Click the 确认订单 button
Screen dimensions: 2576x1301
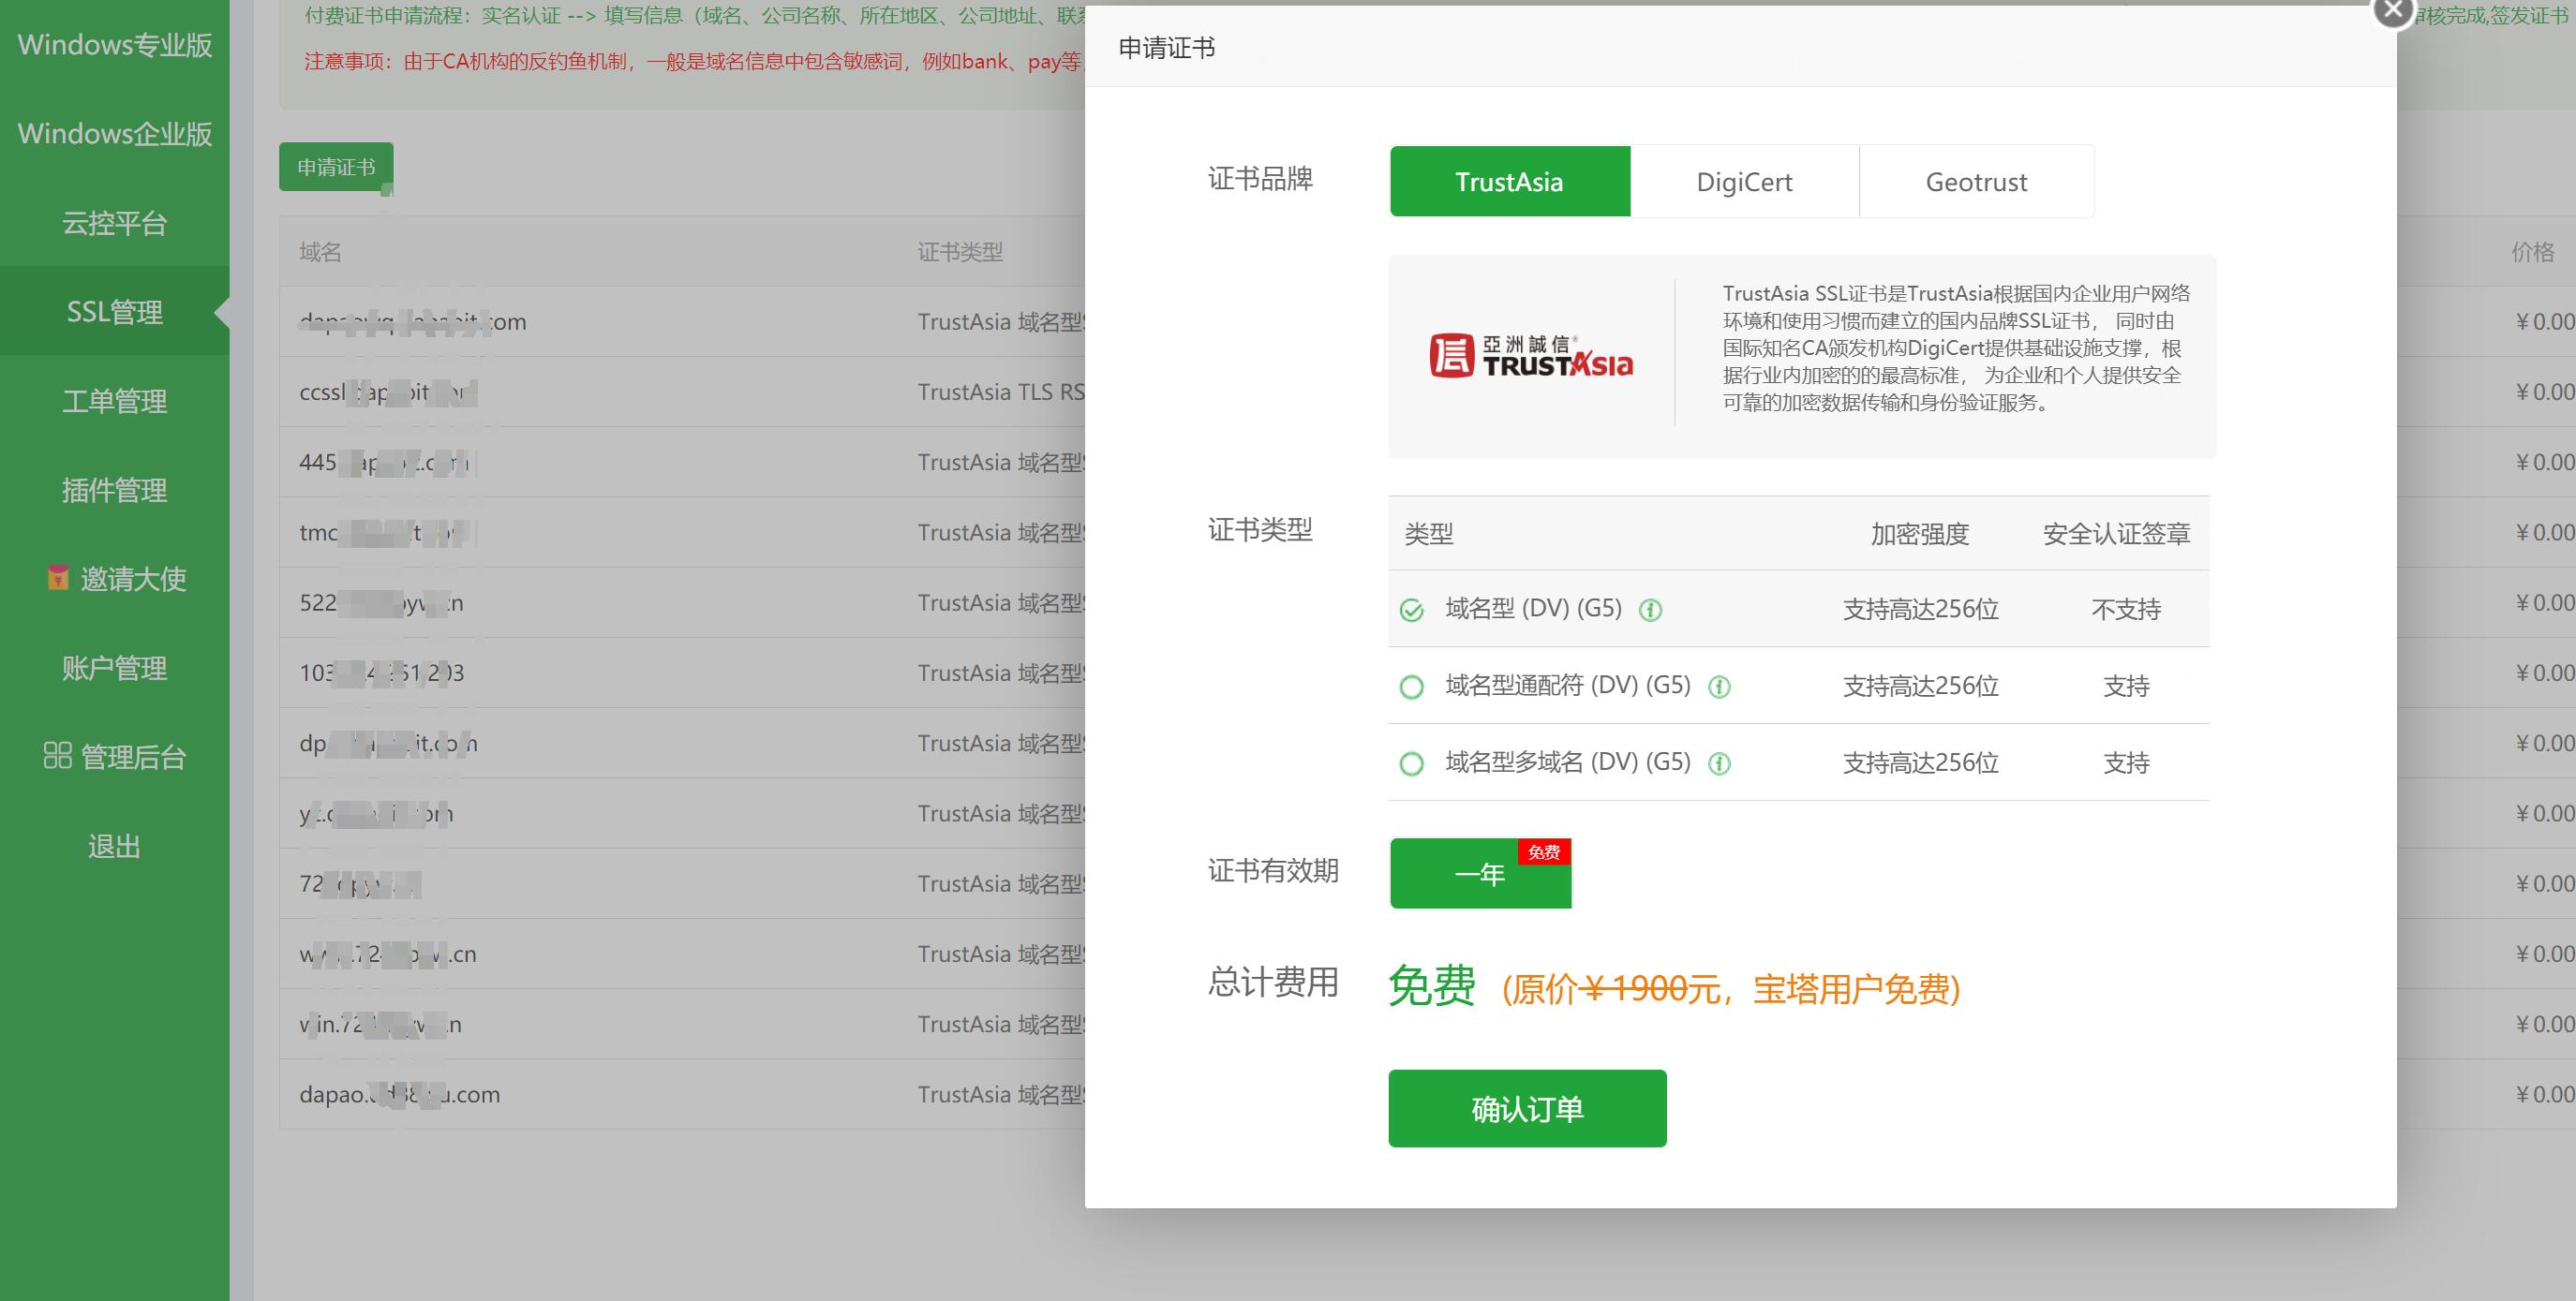tap(1527, 1108)
